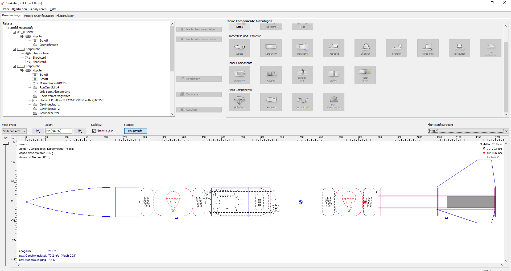Click the zoom out magnifier button
Viewport: 511px width, 271px height.
pos(38,131)
